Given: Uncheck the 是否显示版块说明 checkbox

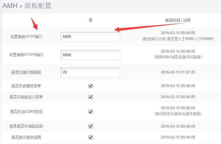Looking at the screenshot, I should click(91, 137).
